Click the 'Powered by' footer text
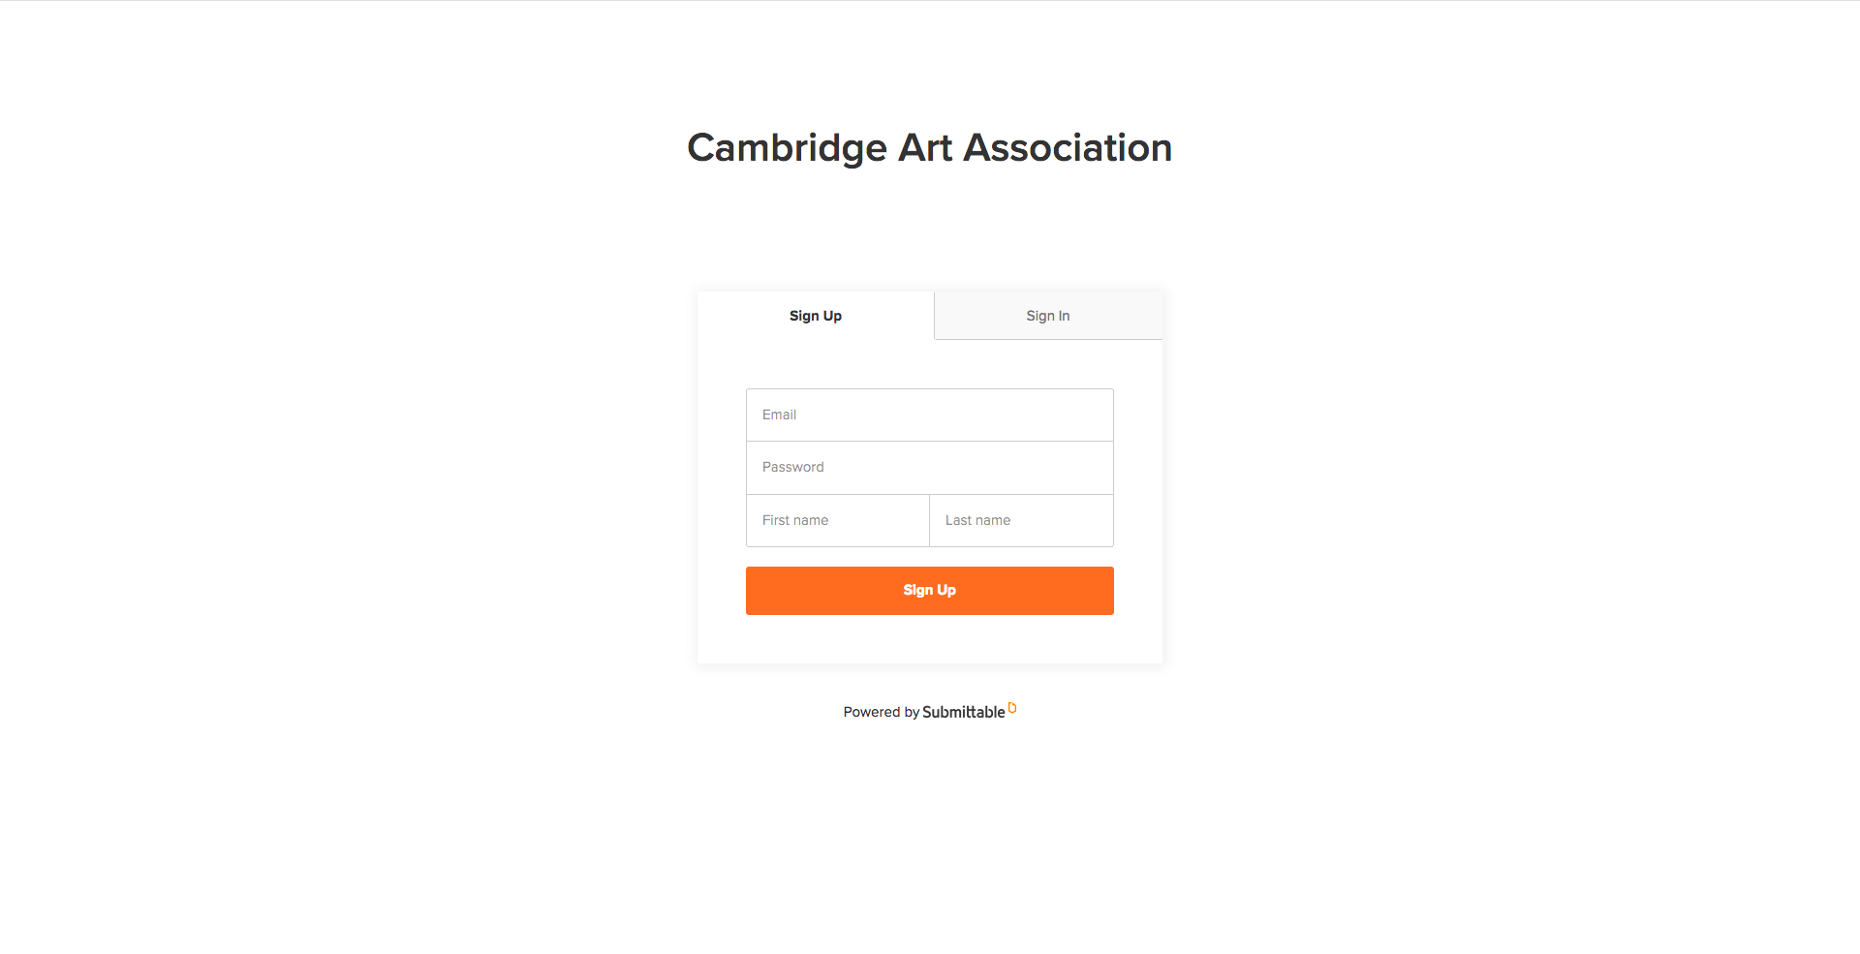 tap(882, 712)
